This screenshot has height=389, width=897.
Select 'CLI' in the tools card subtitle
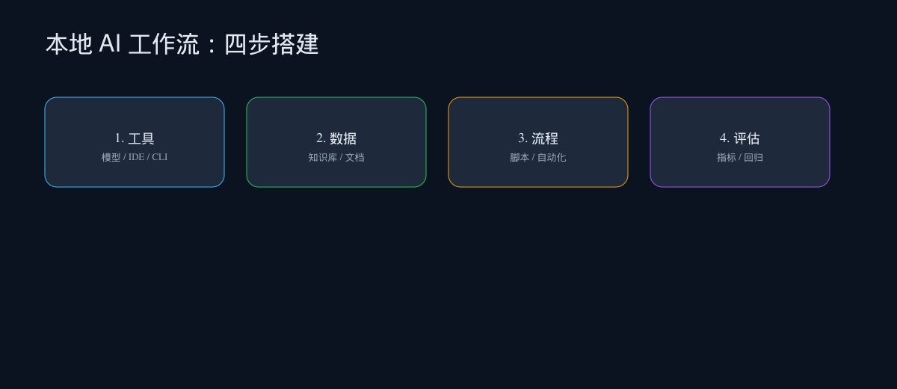pyautogui.click(x=159, y=158)
